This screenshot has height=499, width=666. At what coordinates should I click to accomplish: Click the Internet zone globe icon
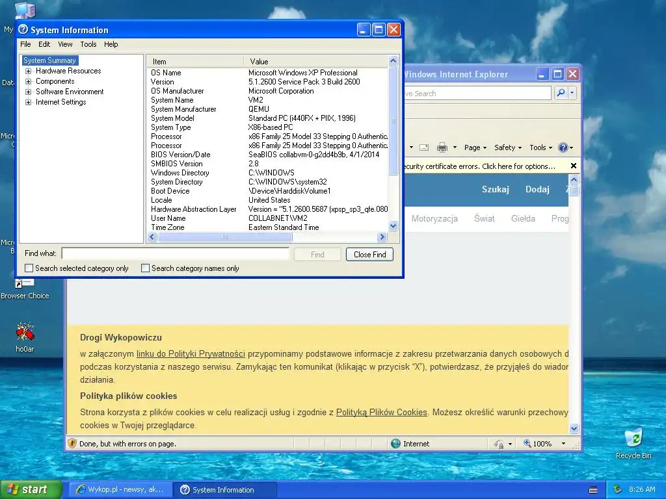[395, 443]
